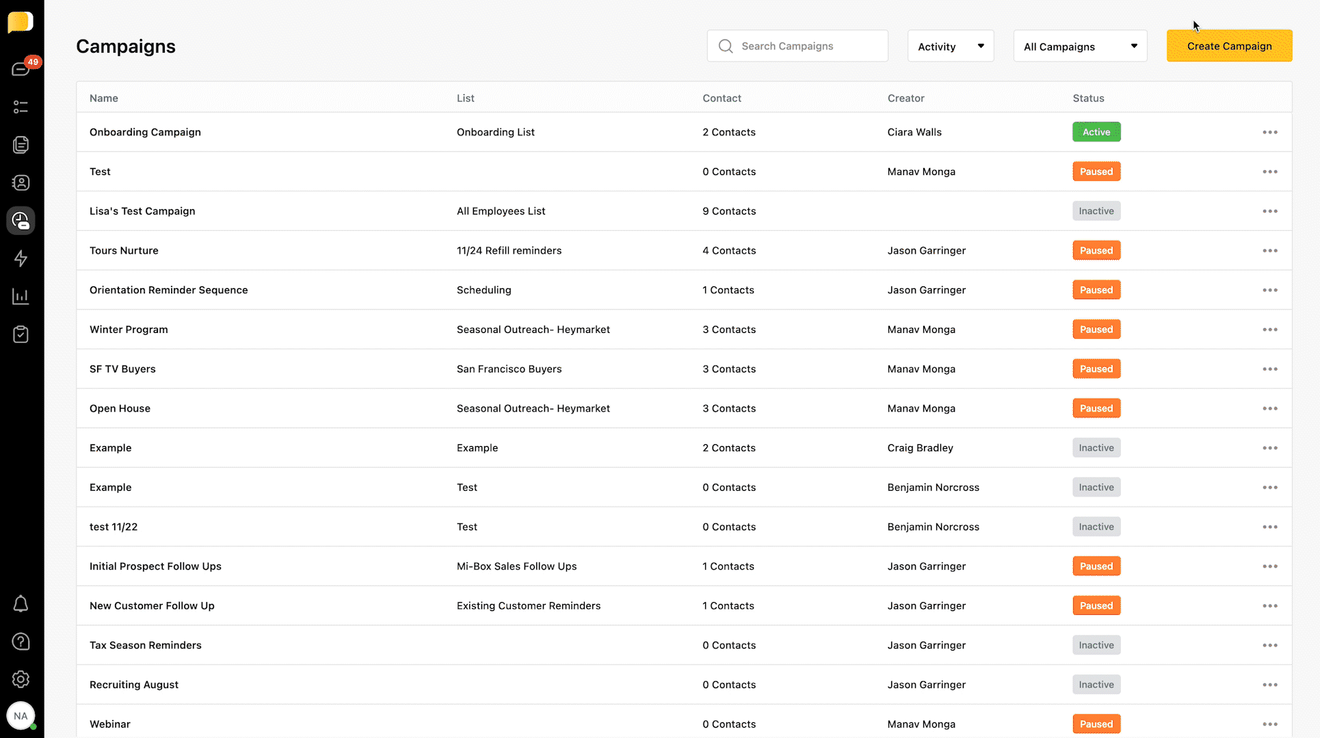
Task: Open the reports bar chart icon
Action: click(21, 297)
